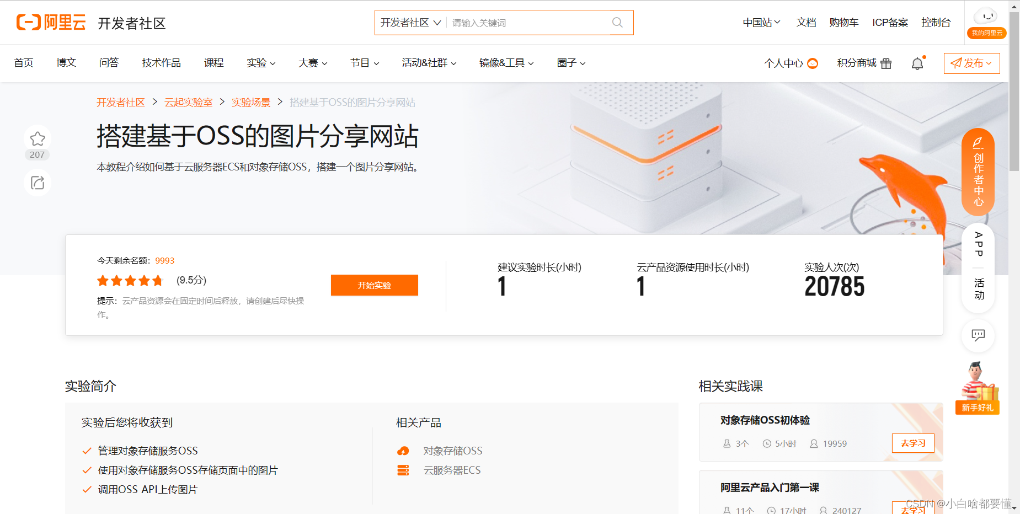Image resolution: width=1020 pixels, height=514 pixels.
Task: Open the 文档 link
Action: pos(806,23)
